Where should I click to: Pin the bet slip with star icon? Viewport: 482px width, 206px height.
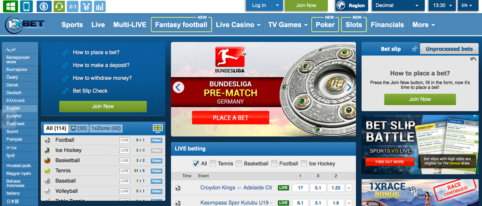coord(415,49)
